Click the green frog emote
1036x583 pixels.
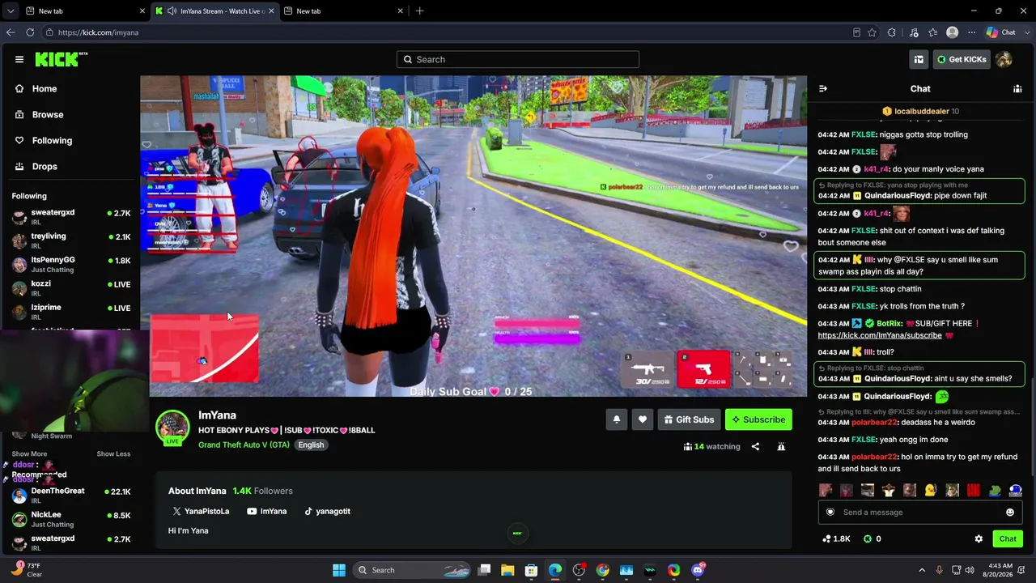[x=994, y=490]
